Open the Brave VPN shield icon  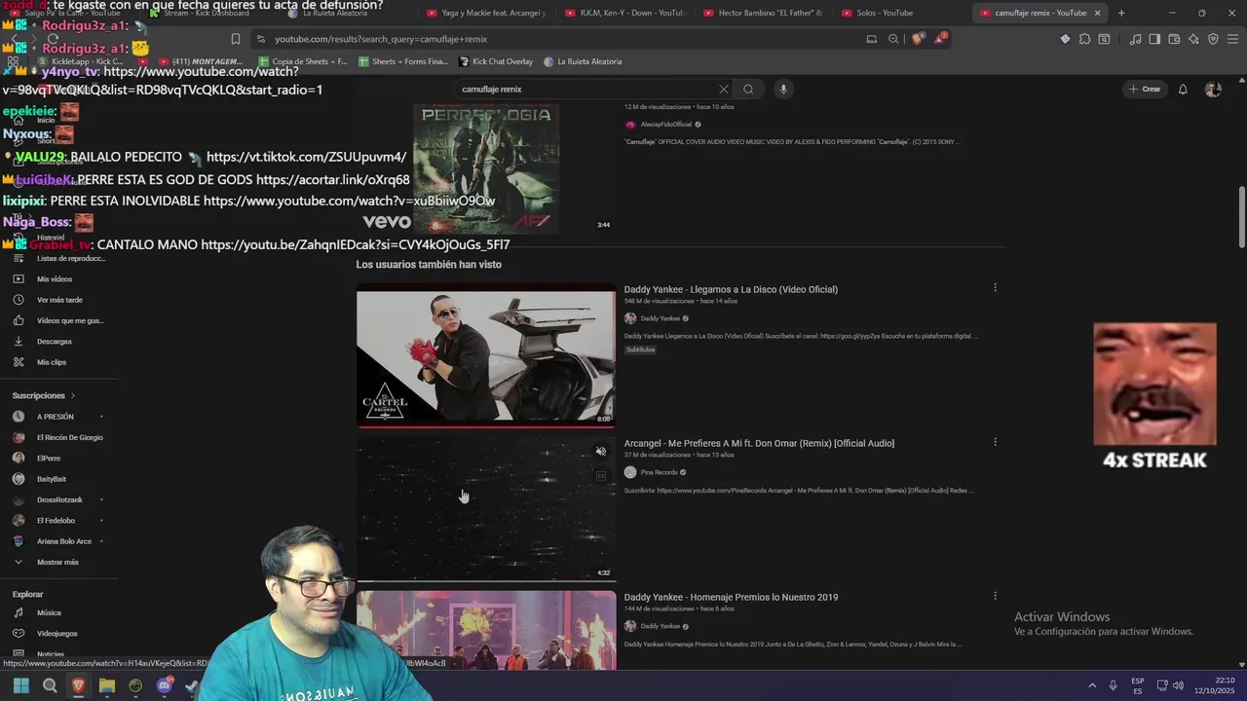[x=1213, y=39]
